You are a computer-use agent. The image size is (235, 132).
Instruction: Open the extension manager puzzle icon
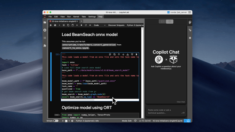(45, 45)
